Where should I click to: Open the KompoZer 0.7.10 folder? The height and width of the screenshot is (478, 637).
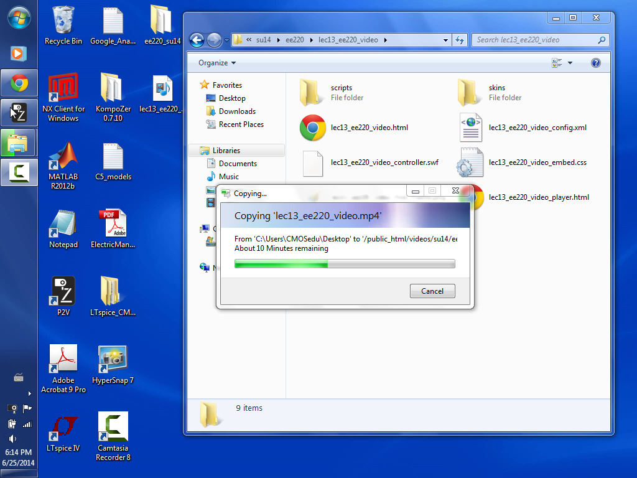pos(113,98)
